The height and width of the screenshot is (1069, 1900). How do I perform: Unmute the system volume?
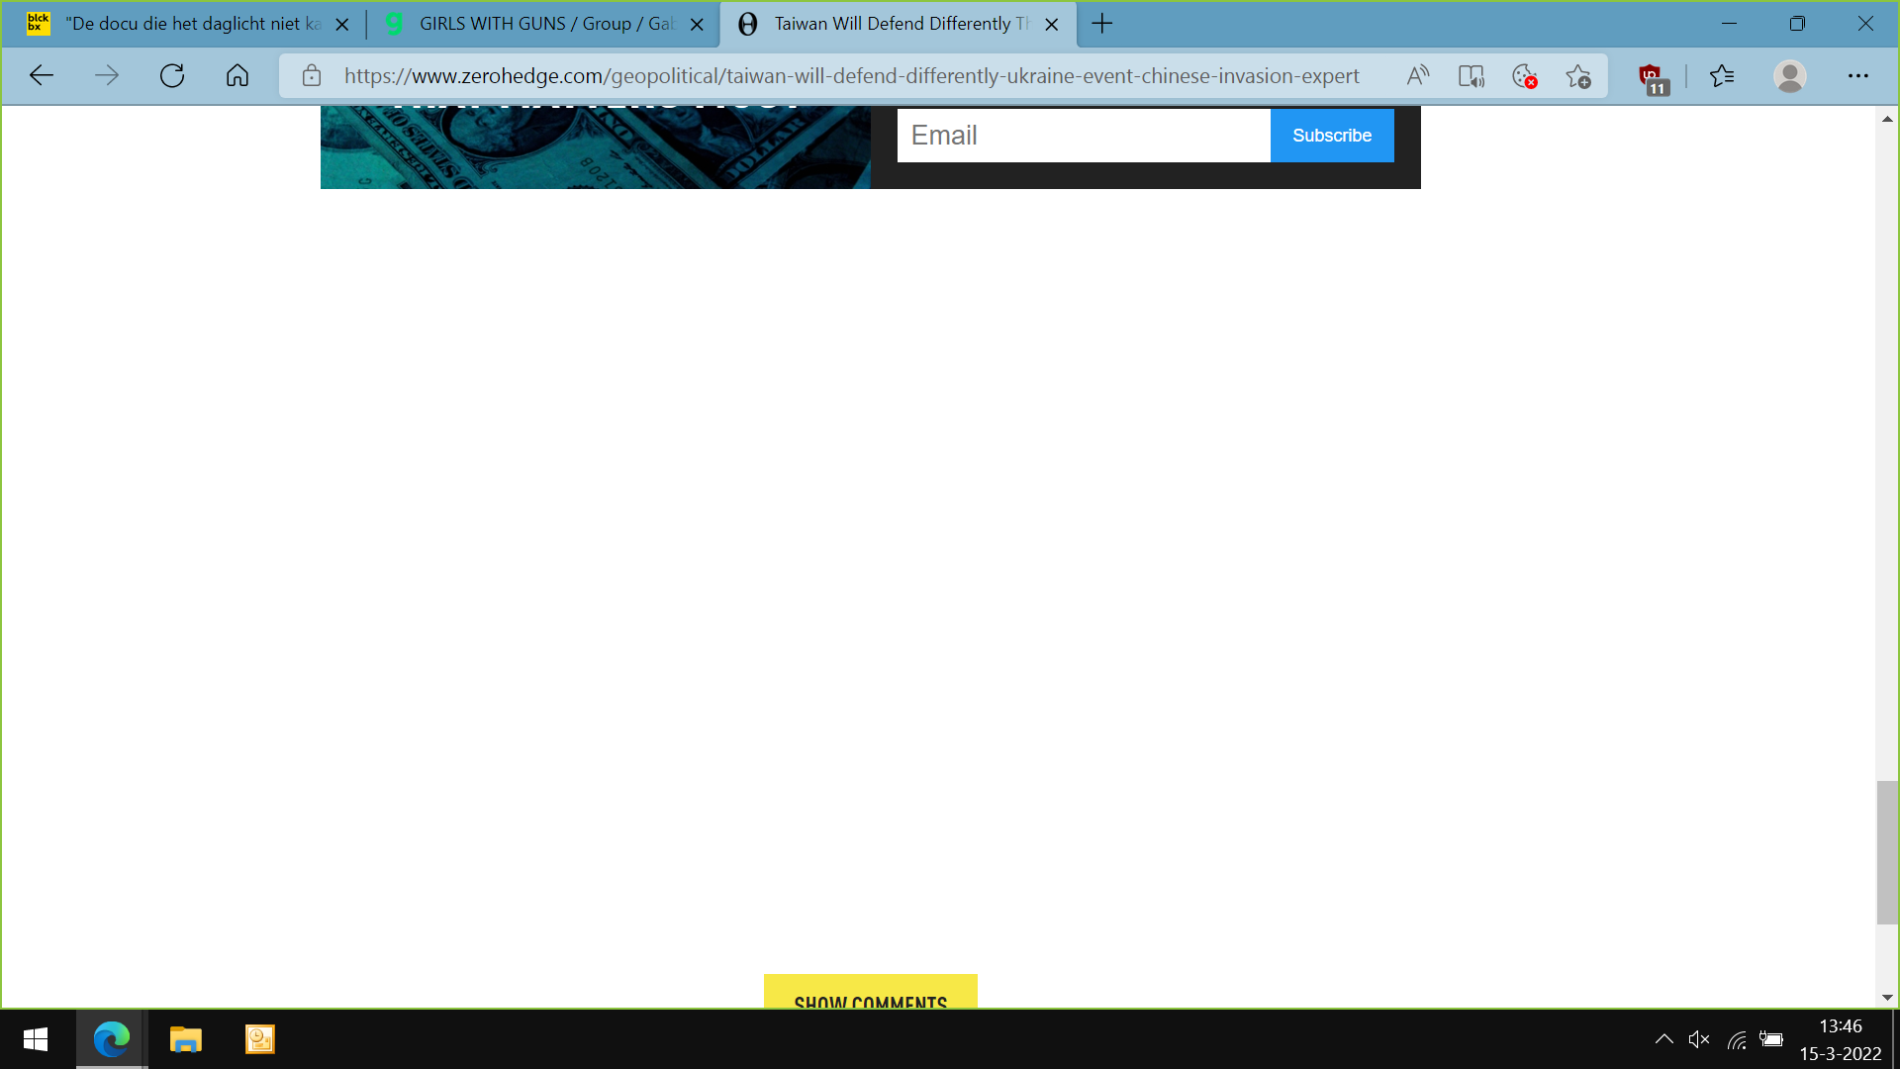pyautogui.click(x=1699, y=1039)
